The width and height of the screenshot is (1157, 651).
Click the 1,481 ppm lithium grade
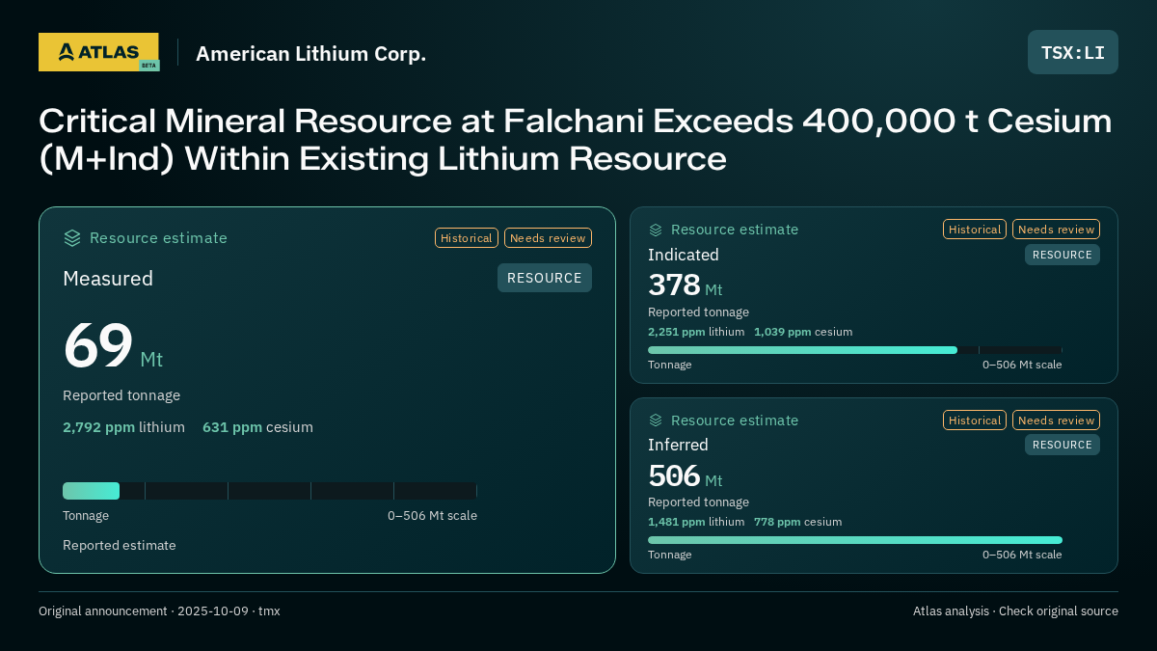tap(696, 522)
